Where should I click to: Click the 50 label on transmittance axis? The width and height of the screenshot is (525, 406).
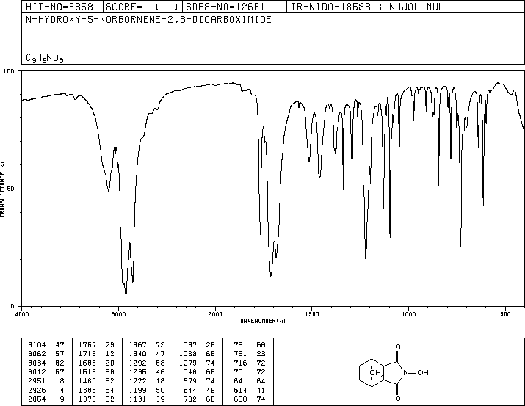[11, 189]
